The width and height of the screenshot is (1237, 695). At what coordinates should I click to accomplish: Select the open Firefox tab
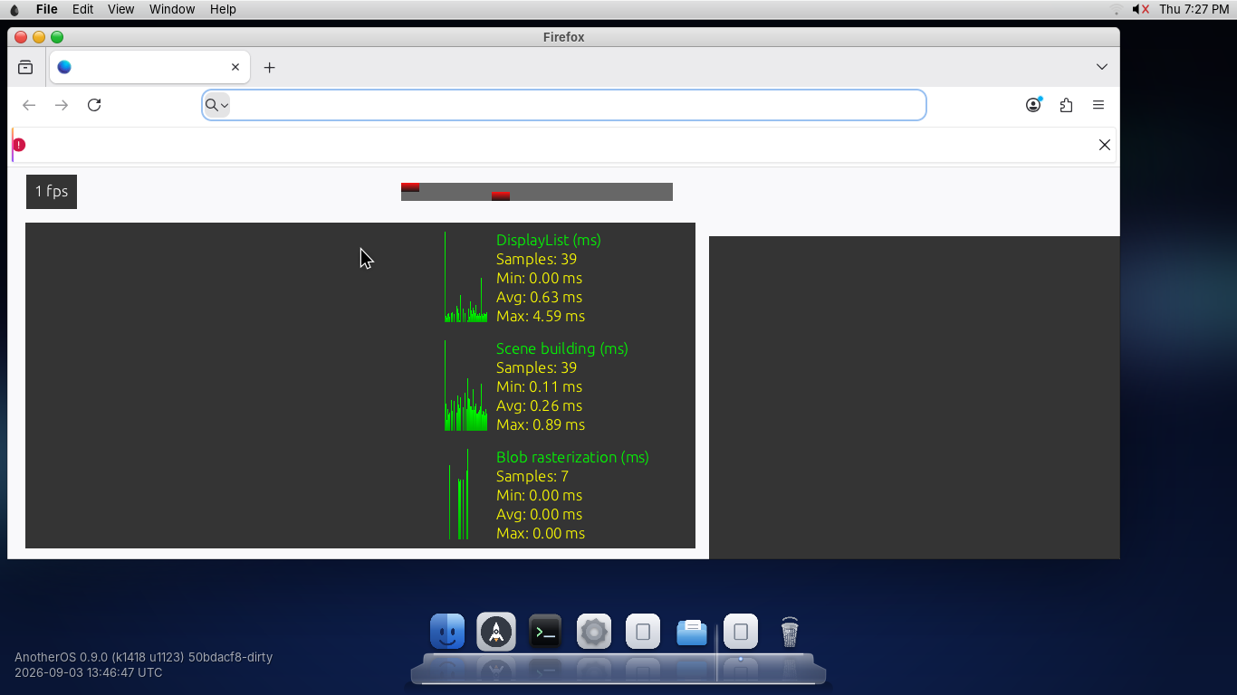tap(149, 67)
